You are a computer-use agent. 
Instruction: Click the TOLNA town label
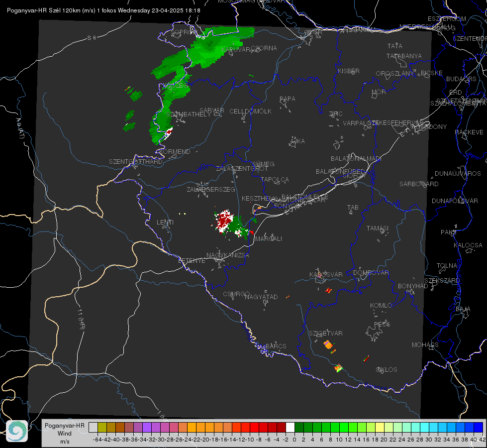pyautogui.click(x=447, y=265)
